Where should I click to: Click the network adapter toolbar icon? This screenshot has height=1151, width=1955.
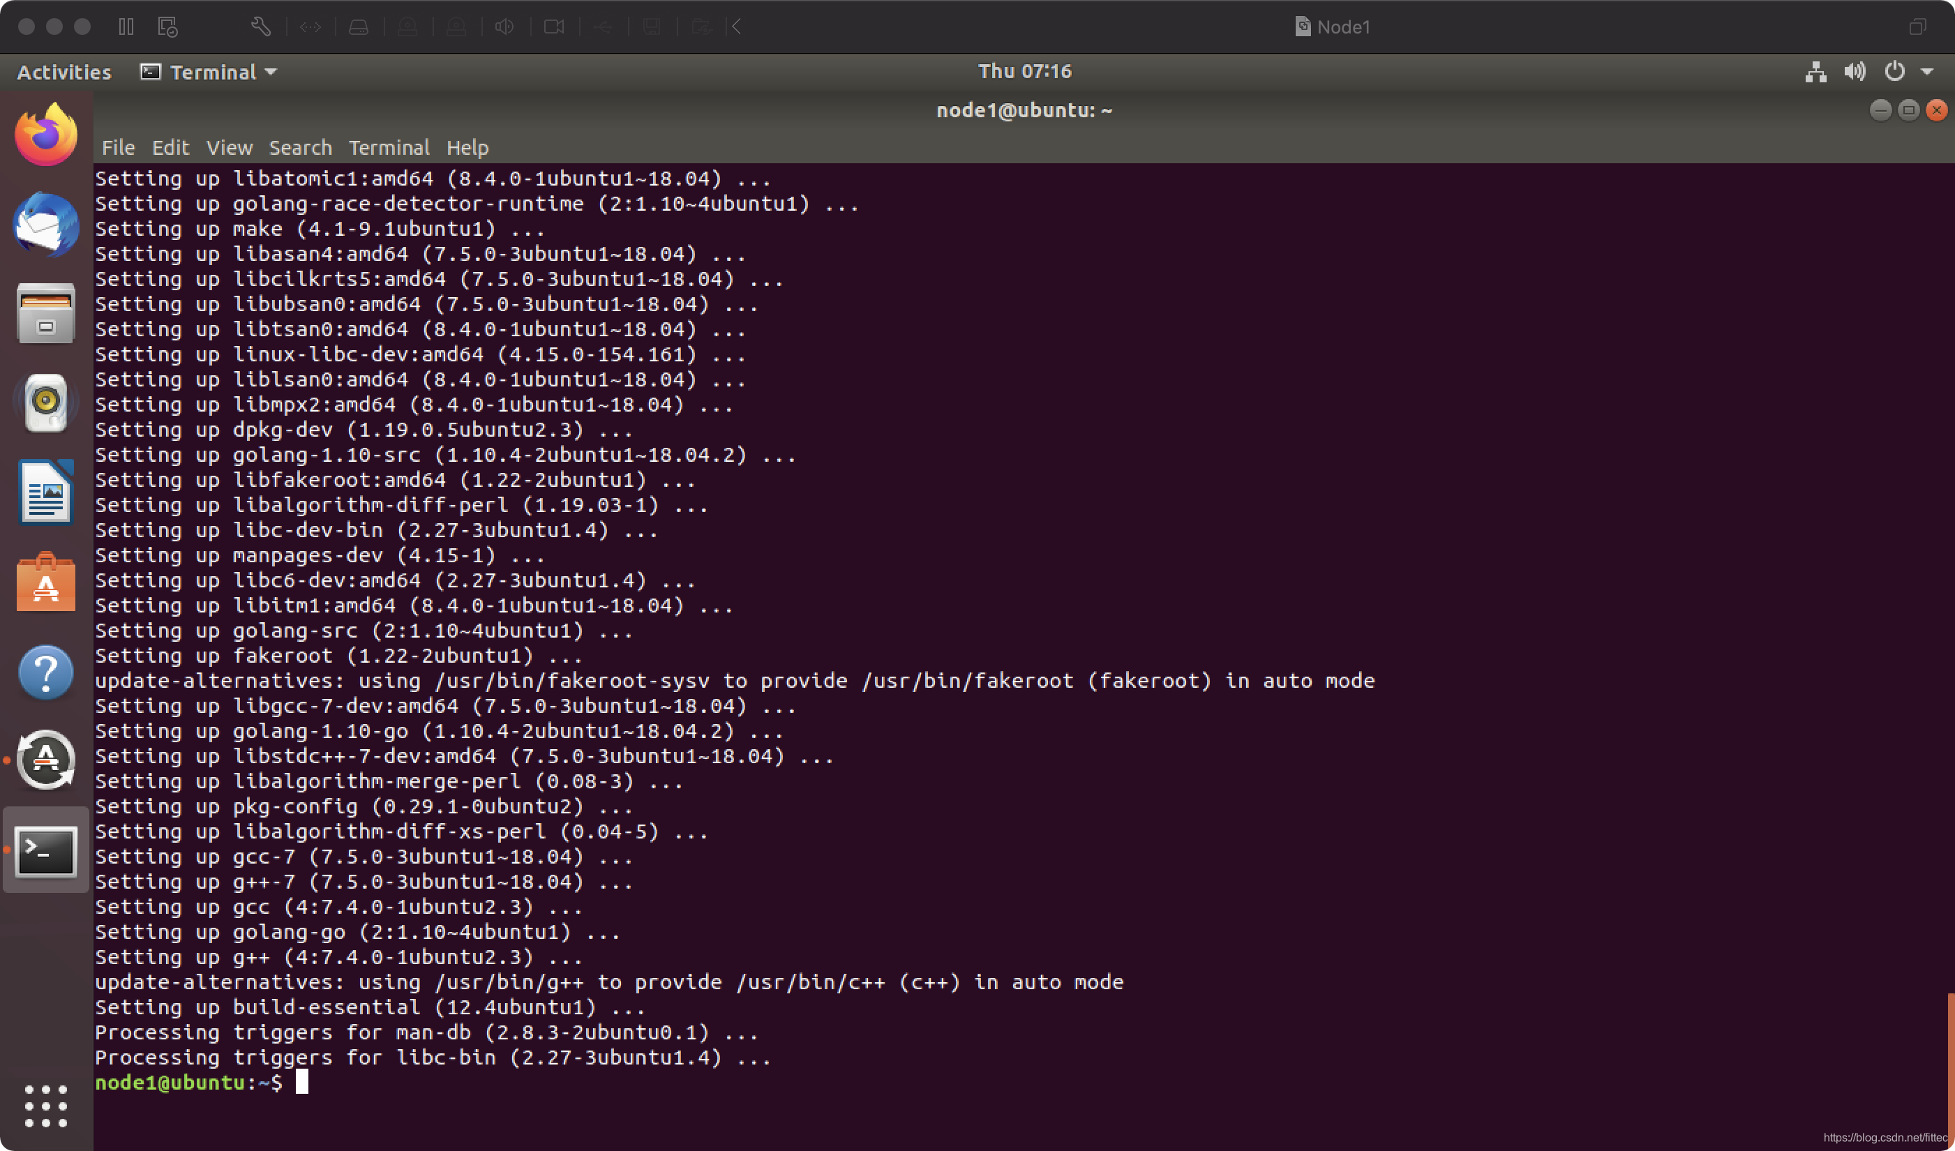point(310,27)
